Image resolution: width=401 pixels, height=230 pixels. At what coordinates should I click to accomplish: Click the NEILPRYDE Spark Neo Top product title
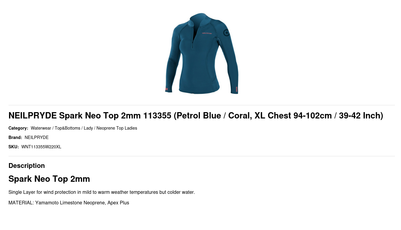[x=196, y=115]
